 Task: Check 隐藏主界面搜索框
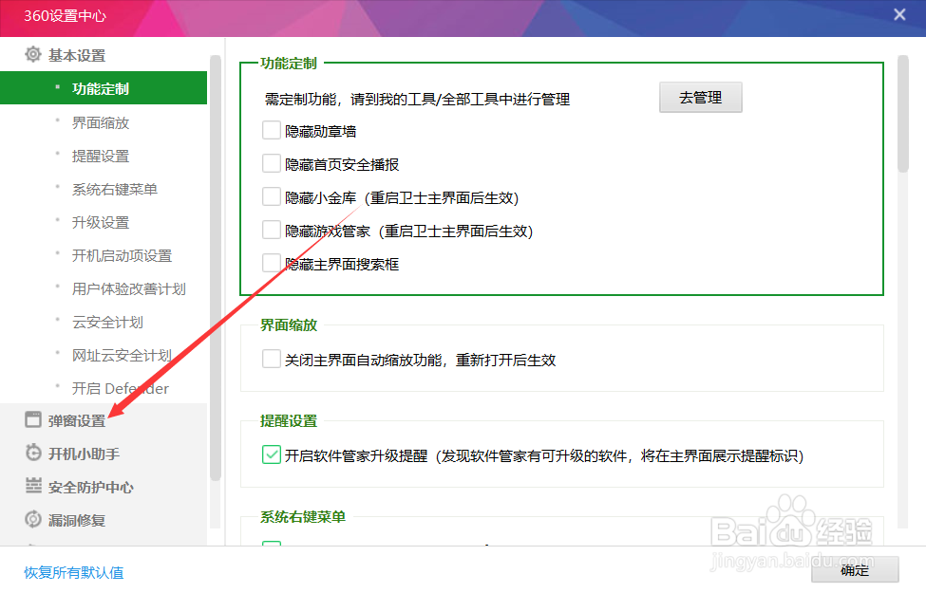tap(271, 265)
